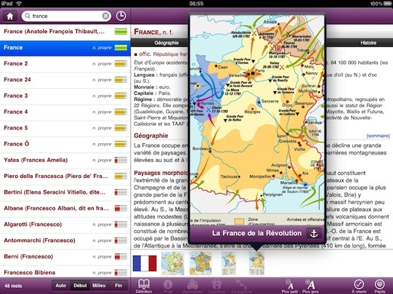Viewport: 393px width, 294px height.
Task: Open the fourth map thumbnail
Action: pos(229,263)
